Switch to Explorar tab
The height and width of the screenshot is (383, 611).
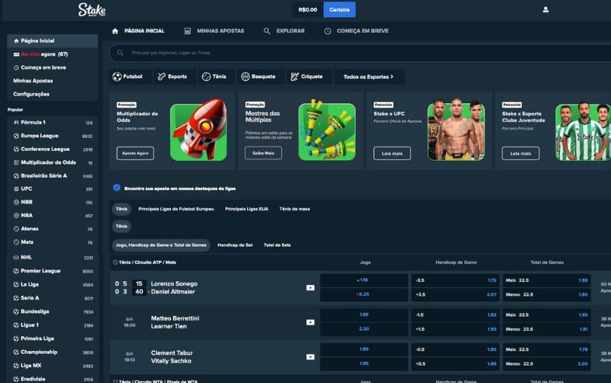point(284,31)
